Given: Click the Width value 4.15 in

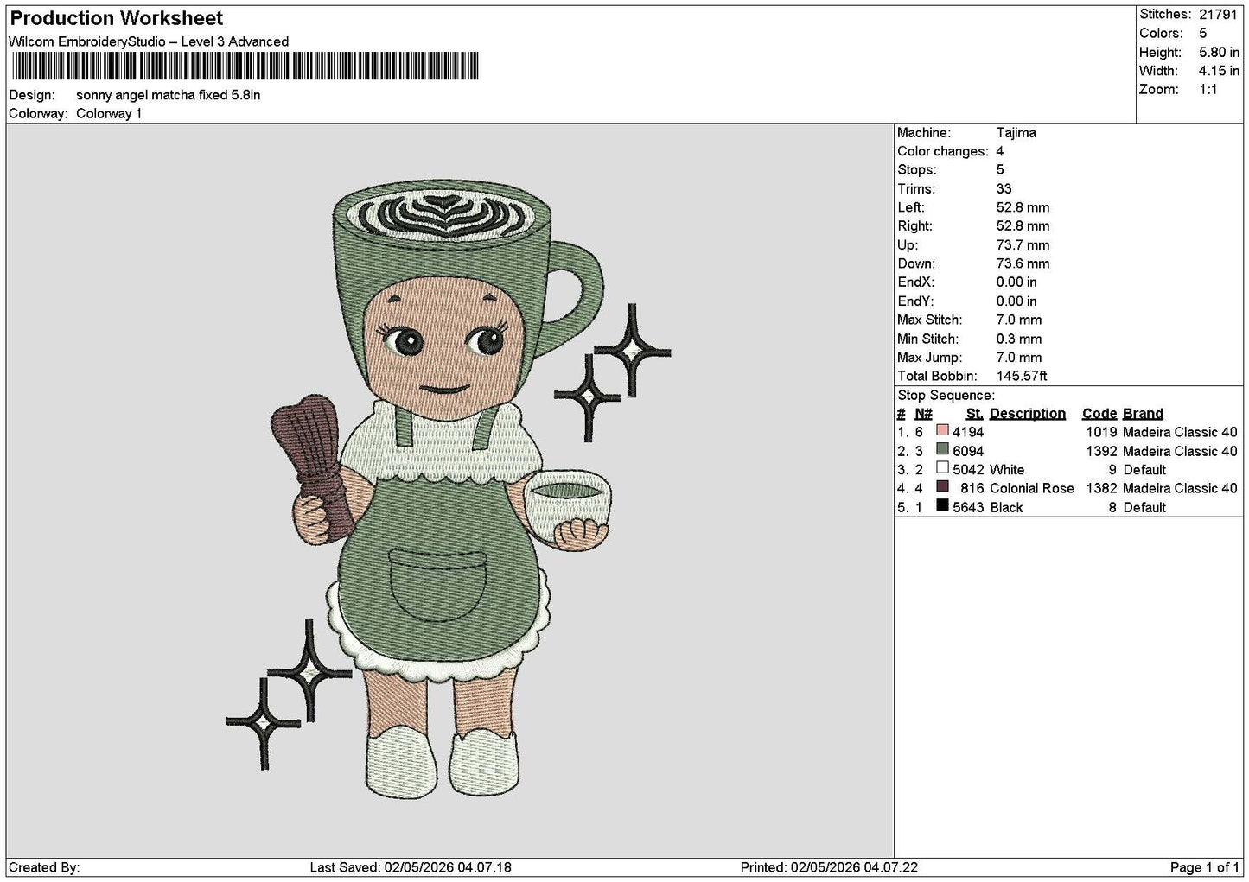Looking at the screenshot, I should (x=1219, y=71).
